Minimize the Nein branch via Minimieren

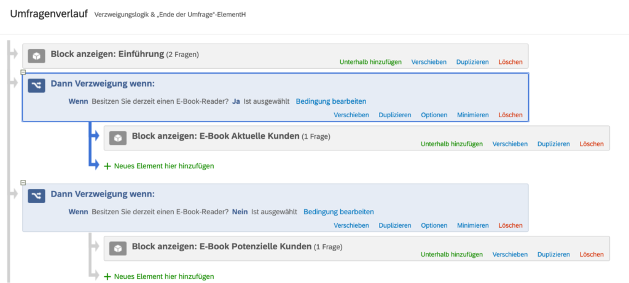473,226
